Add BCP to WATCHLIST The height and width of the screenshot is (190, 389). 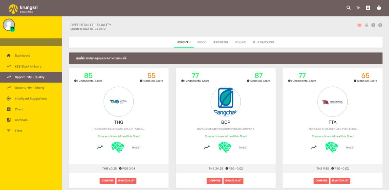(x=233, y=181)
